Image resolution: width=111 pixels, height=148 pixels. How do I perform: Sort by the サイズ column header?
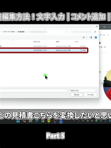pyautogui.click(x=77, y=42)
